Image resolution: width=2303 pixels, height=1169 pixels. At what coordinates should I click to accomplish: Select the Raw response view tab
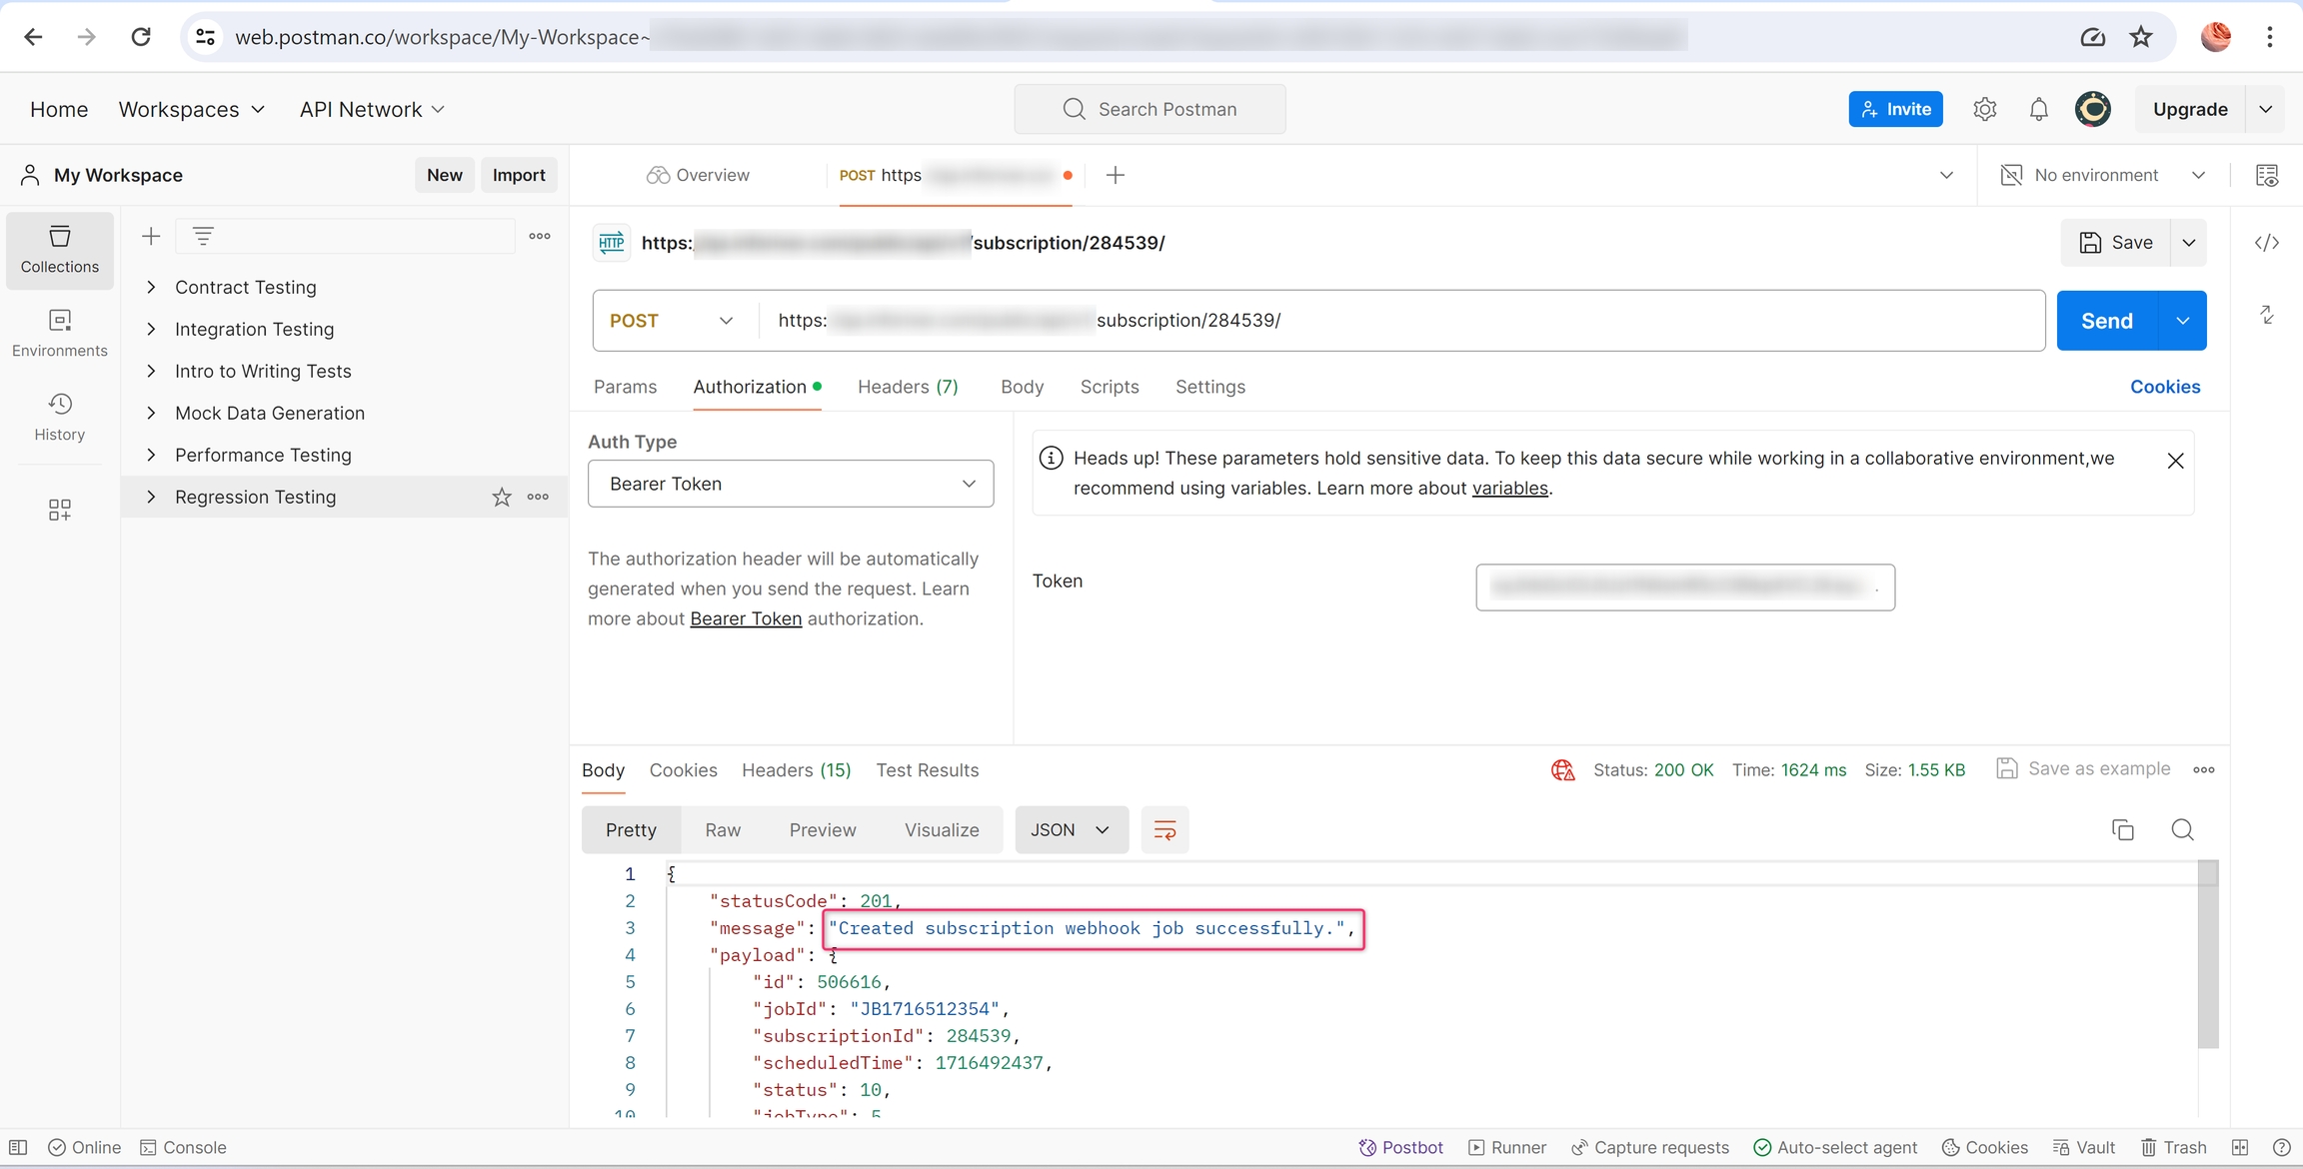coord(722,830)
